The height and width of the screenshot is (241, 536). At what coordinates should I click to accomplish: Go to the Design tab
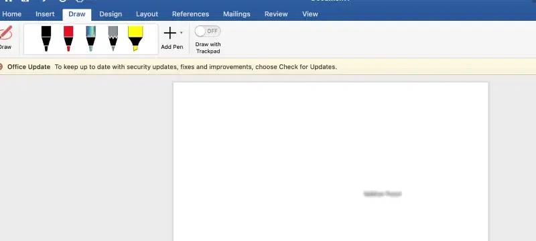(x=111, y=14)
